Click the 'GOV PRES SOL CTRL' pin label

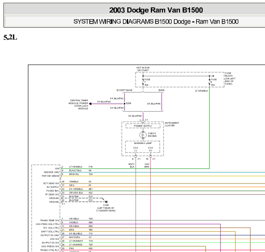(48, 224)
